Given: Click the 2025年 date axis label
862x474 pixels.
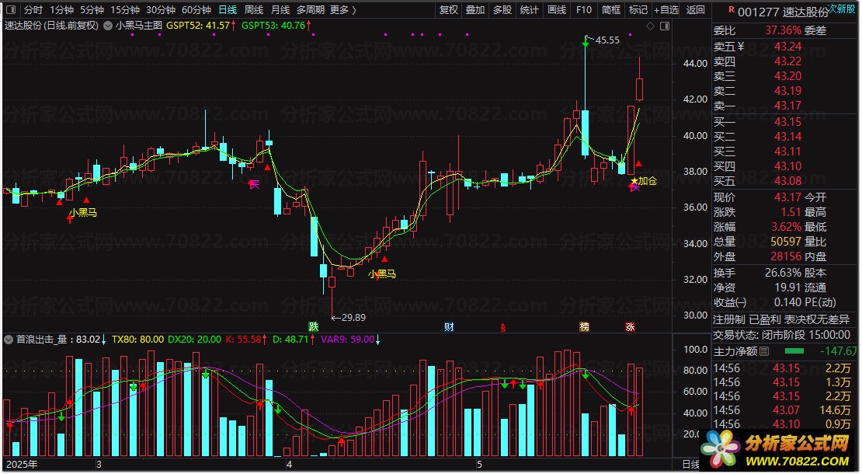Looking at the screenshot, I should click(22, 465).
